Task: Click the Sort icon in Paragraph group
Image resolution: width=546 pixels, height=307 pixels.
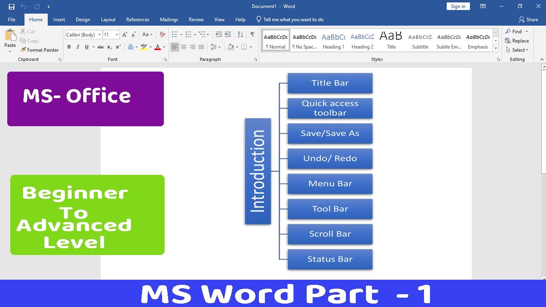Action: click(x=240, y=35)
